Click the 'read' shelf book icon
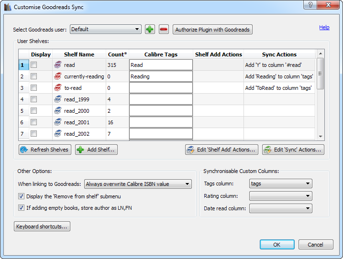The width and height of the screenshot is (343, 259). [58, 65]
